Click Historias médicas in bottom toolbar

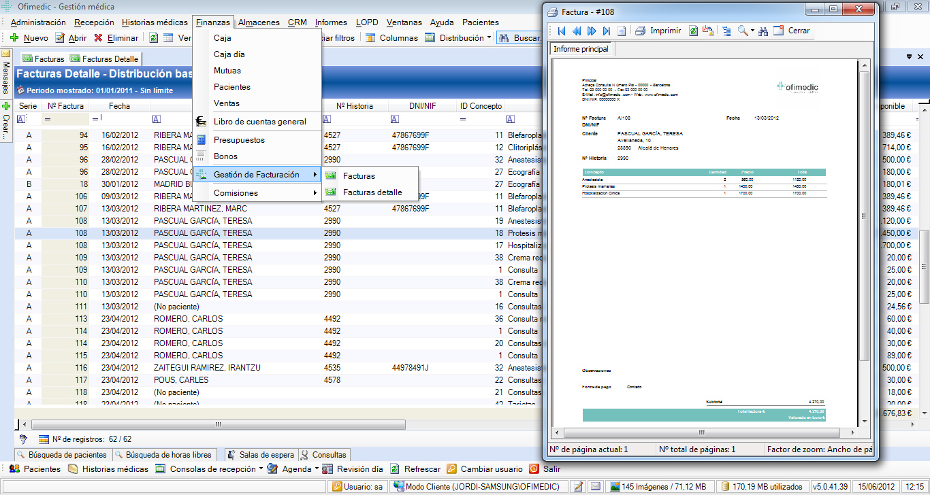click(x=108, y=469)
